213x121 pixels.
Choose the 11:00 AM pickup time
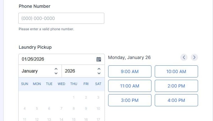tap(130, 86)
